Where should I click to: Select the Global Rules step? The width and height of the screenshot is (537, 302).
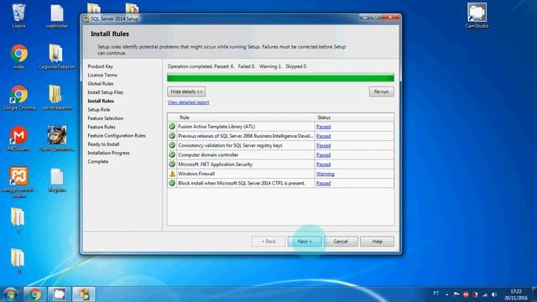[101, 84]
